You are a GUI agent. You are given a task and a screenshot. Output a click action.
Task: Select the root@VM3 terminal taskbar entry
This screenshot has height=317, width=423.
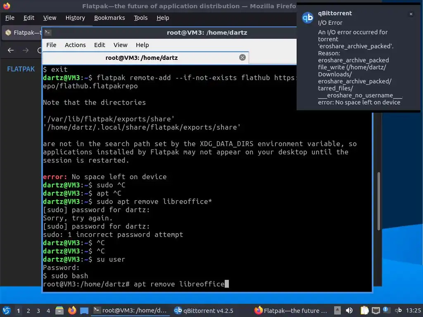click(130, 310)
